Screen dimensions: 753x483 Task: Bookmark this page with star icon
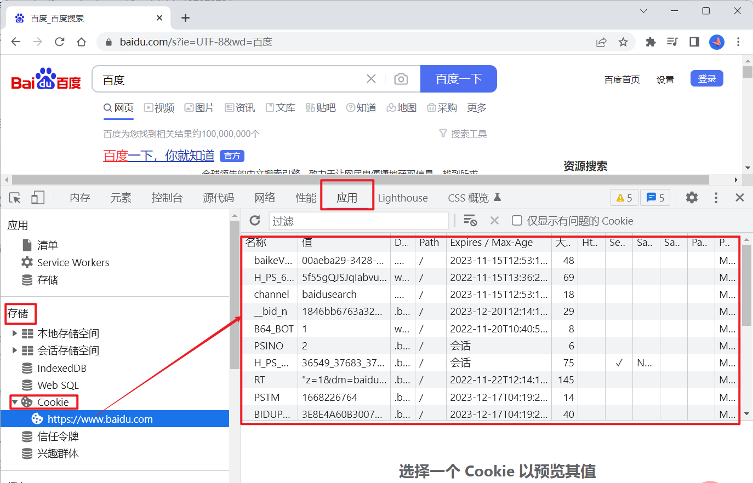(623, 42)
